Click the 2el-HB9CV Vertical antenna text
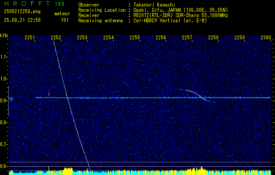Screen dimensions: 275x175 point(170,21)
